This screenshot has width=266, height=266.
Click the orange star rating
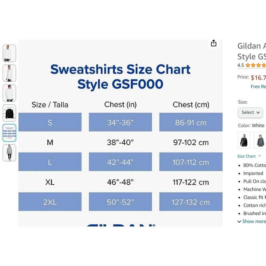tap(256, 65)
